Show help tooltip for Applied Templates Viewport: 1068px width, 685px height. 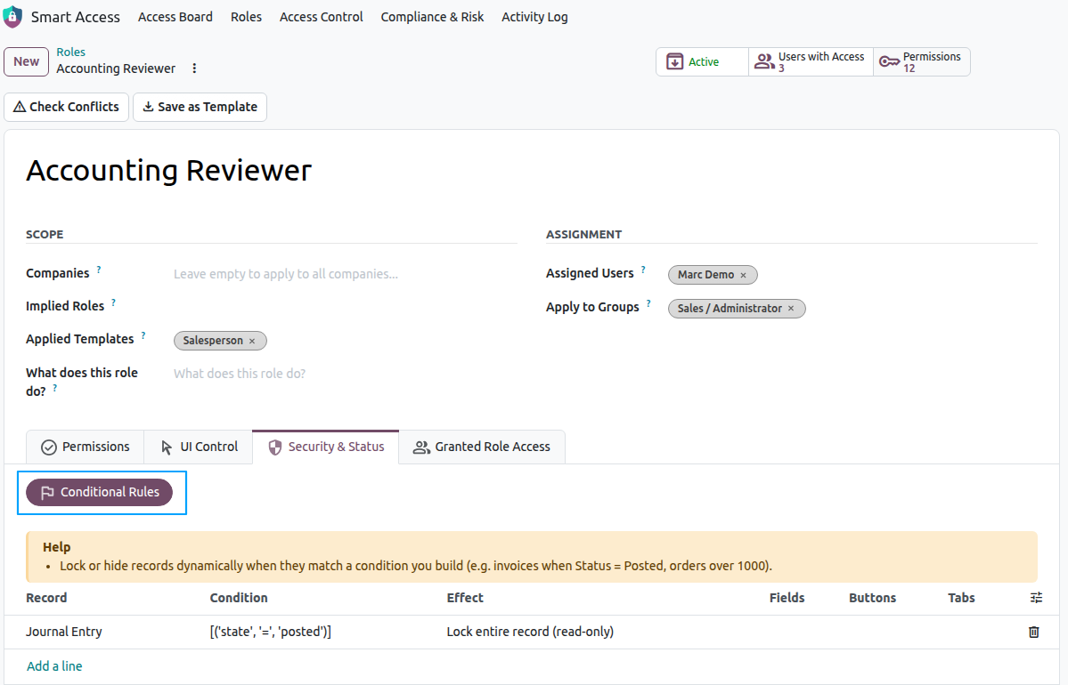click(x=143, y=334)
